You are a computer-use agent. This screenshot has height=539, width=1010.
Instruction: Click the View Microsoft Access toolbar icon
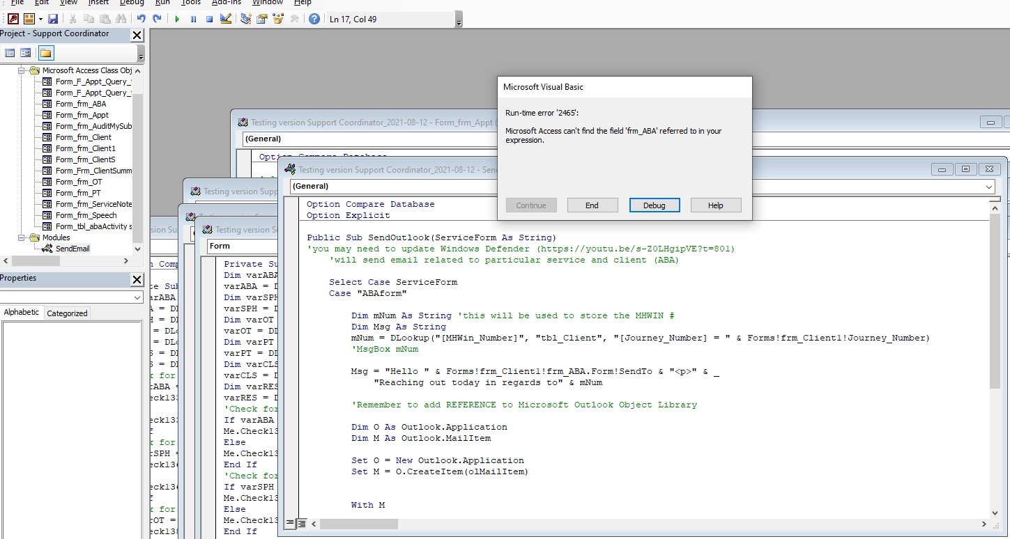click(x=13, y=19)
